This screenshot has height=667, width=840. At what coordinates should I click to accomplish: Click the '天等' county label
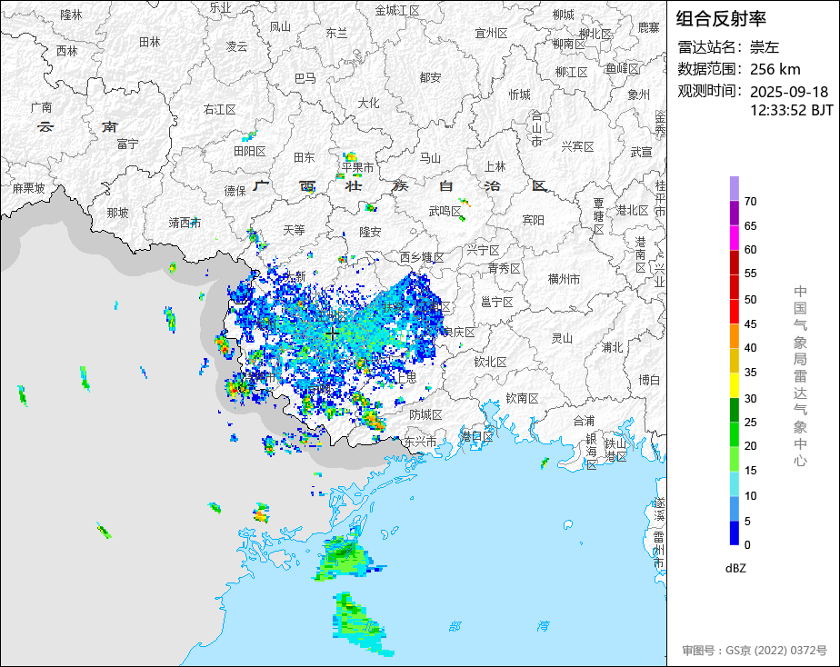(x=294, y=230)
